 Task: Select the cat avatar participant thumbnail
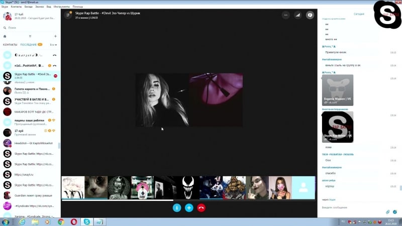[96, 187]
